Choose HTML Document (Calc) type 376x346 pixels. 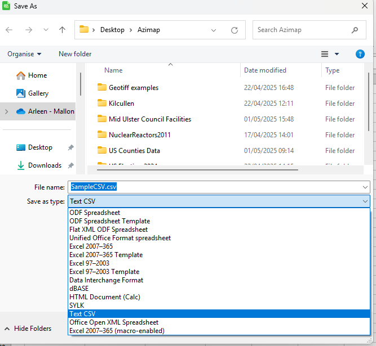[219, 297]
